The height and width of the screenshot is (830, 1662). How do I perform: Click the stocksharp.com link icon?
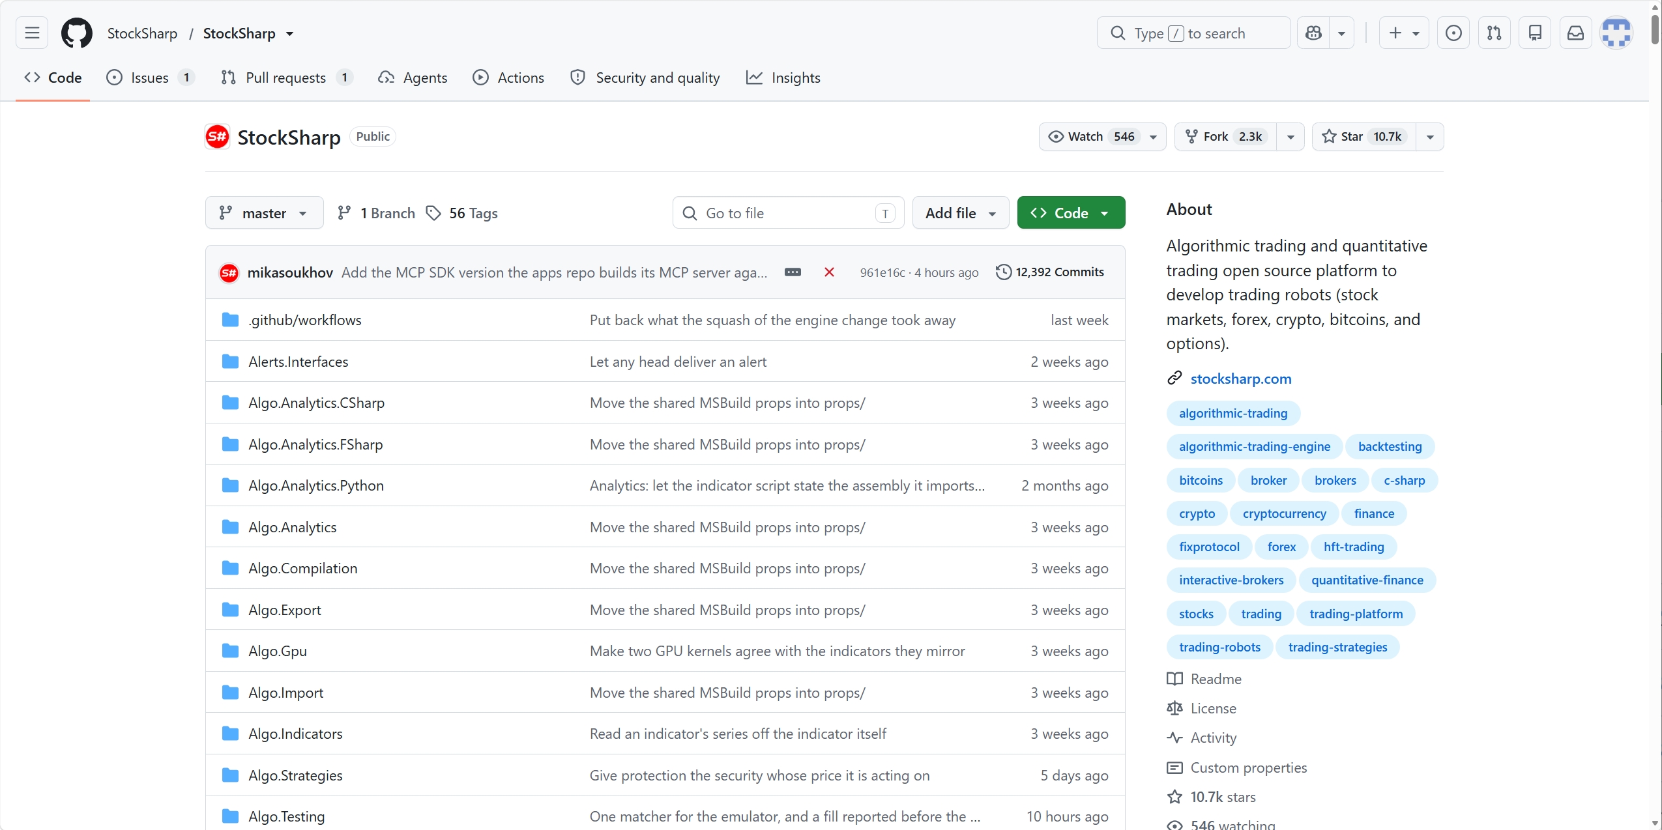[1174, 378]
